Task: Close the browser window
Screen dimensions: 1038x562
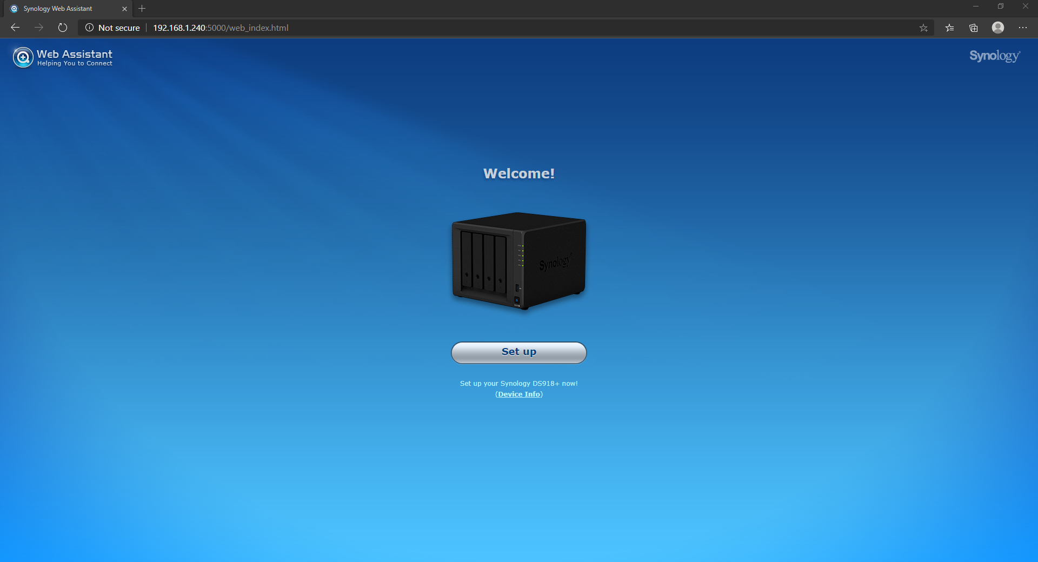Action: pos(1026,6)
